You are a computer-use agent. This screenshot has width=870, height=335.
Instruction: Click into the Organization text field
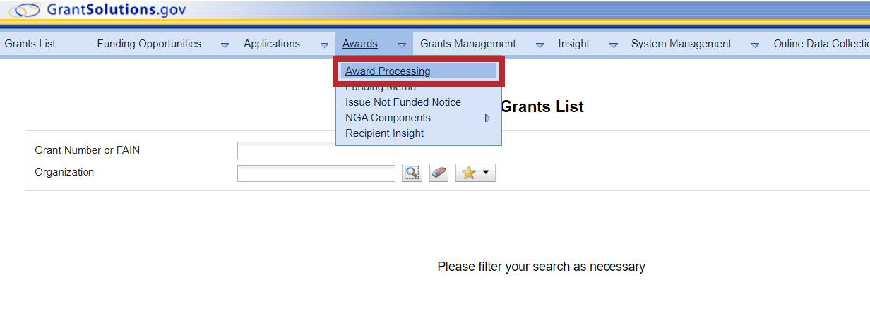click(316, 173)
